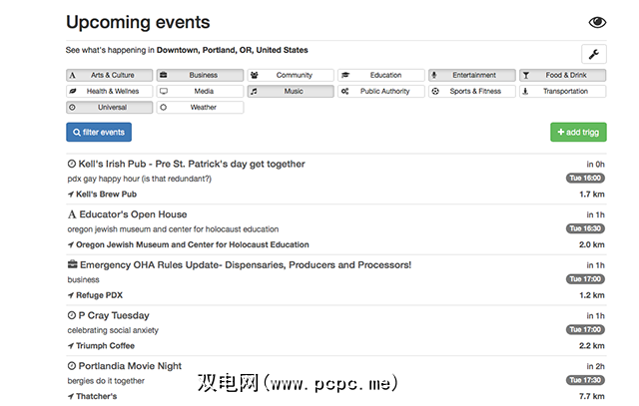Select the Transportation category filter
This screenshot has width=639, height=406.
[x=562, y=91]
